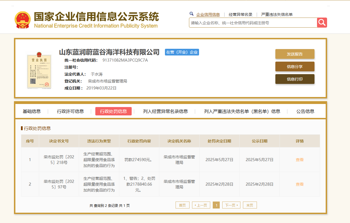This screenshot has width=350, height=223.
Task: Click the 处罚决定日期 column header
Action: pos(219,141)
